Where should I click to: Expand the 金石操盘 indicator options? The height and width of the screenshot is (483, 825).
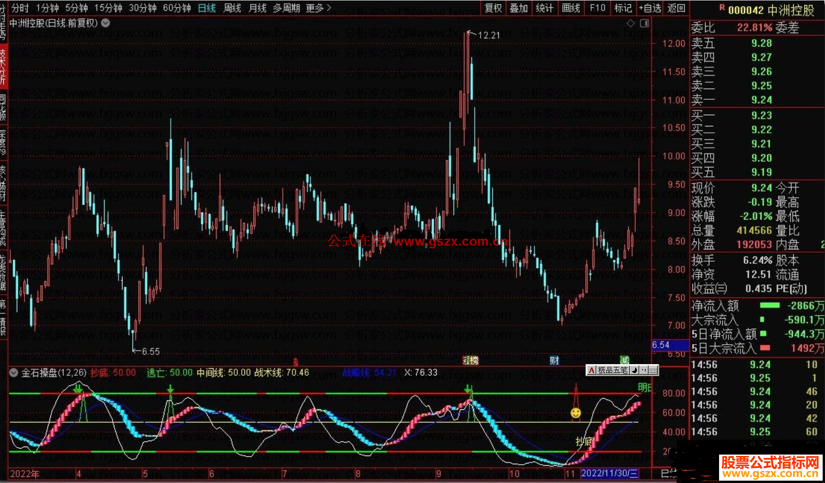point(14,373)
